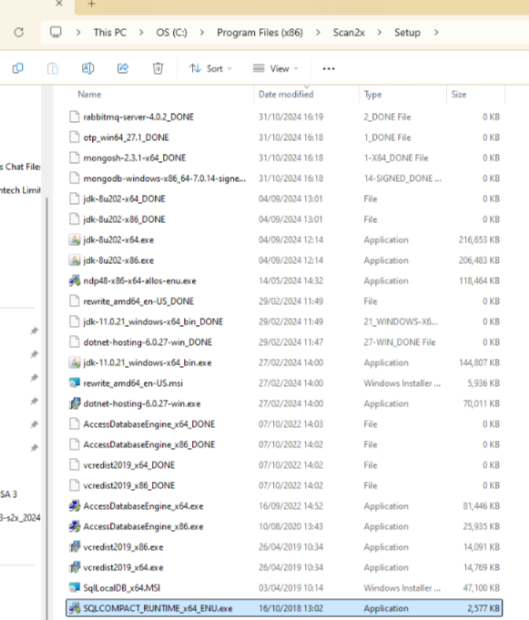Select the jdk-8u202-x86.exe file icon
The width and height of the screenshot is (529, 620).
(x=75, y=260)
